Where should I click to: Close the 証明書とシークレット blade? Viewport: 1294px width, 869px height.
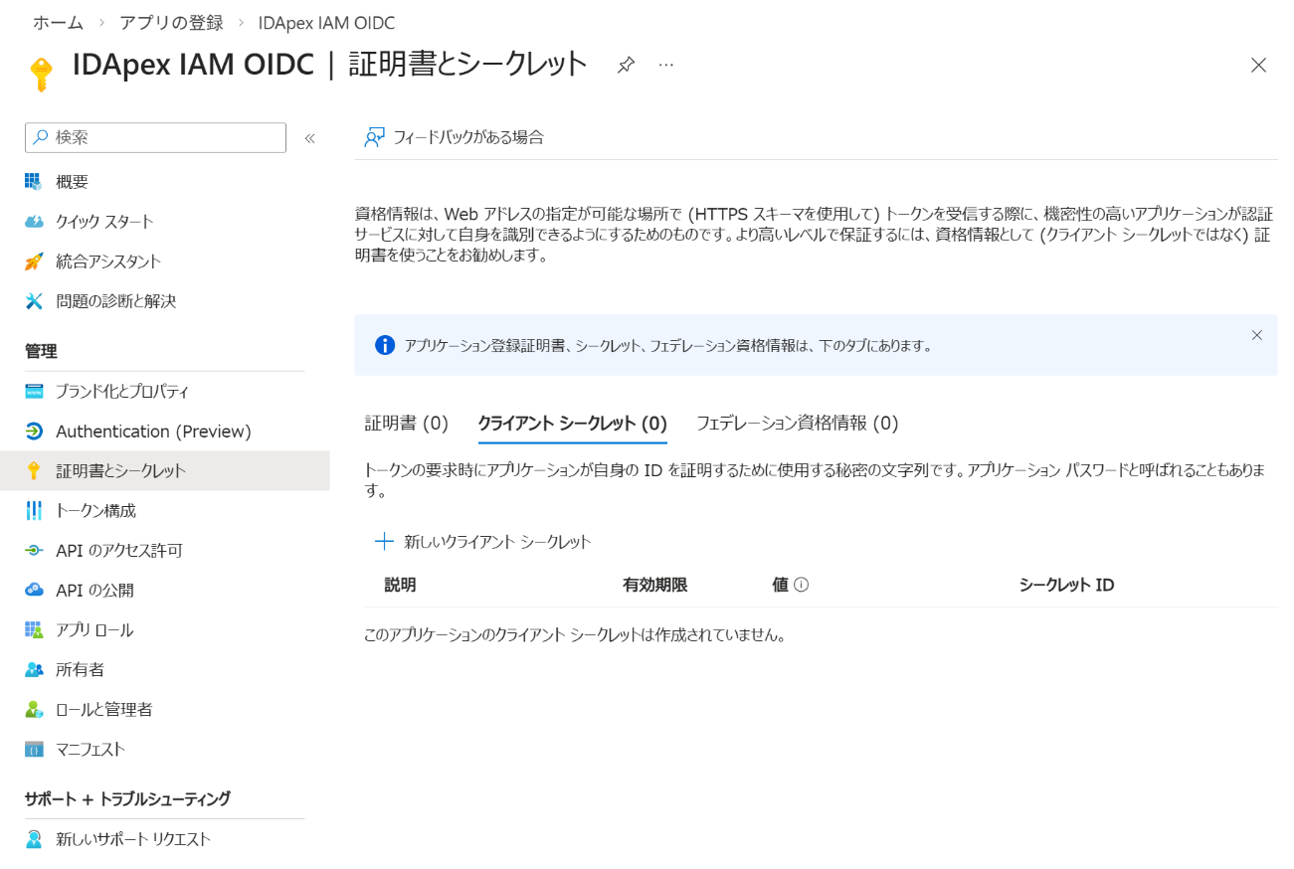[1258, 66]
